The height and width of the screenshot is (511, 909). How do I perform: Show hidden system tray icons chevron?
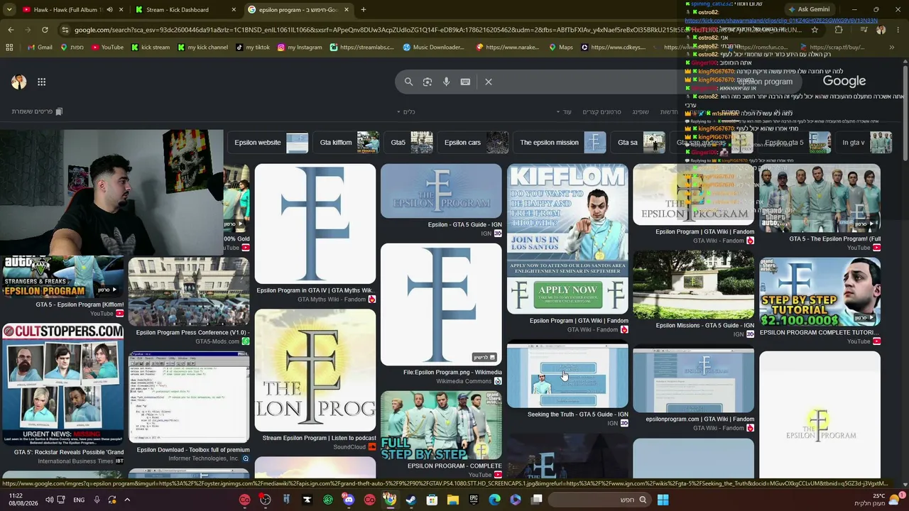click(x=127, y=500)
